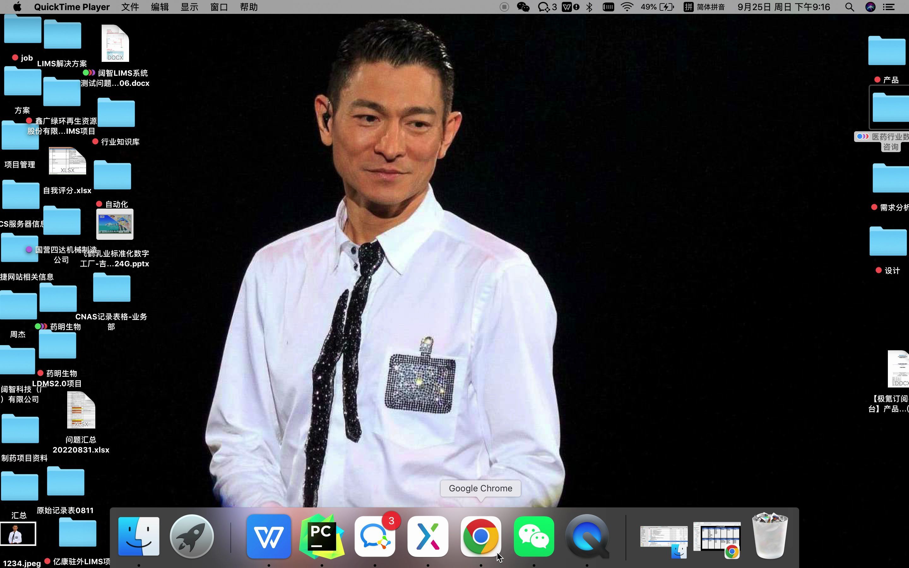Select 极氪订阅 docx file on right
This screenshot has height=568, width=909.
898,369
